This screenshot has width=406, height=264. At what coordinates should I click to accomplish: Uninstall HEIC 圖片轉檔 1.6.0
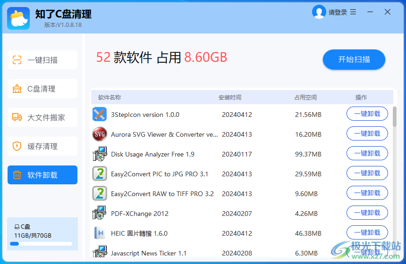[367, 232]
